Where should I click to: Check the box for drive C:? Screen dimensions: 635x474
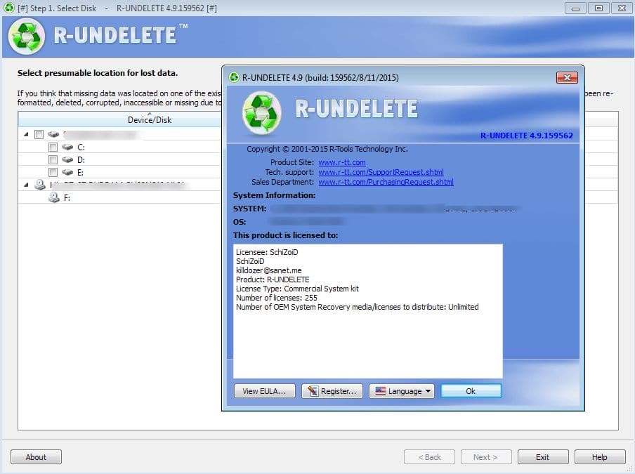point(53,147)
